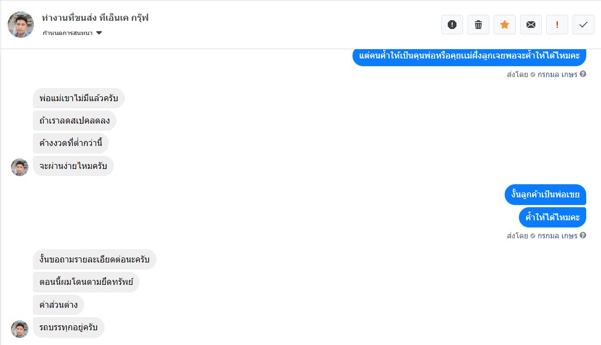This screenshot has width=601, height=345.
Task: Select the message พ่อแม่เขาไม่มีแล้วครับ
Action: click(79, 99)
